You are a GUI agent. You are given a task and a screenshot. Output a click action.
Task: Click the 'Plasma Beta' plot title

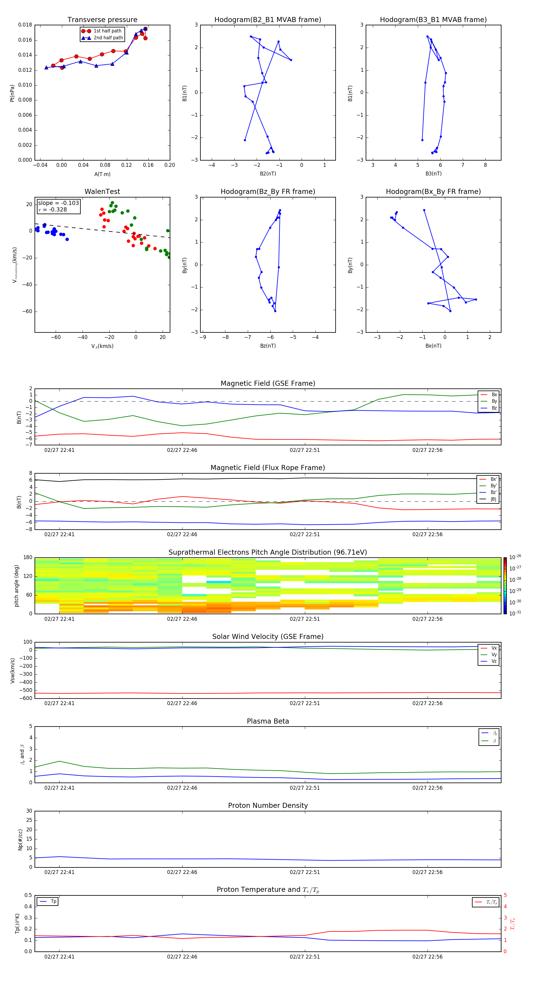point(268,721)
